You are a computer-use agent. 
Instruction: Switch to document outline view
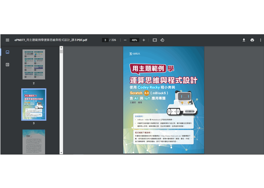7,65
